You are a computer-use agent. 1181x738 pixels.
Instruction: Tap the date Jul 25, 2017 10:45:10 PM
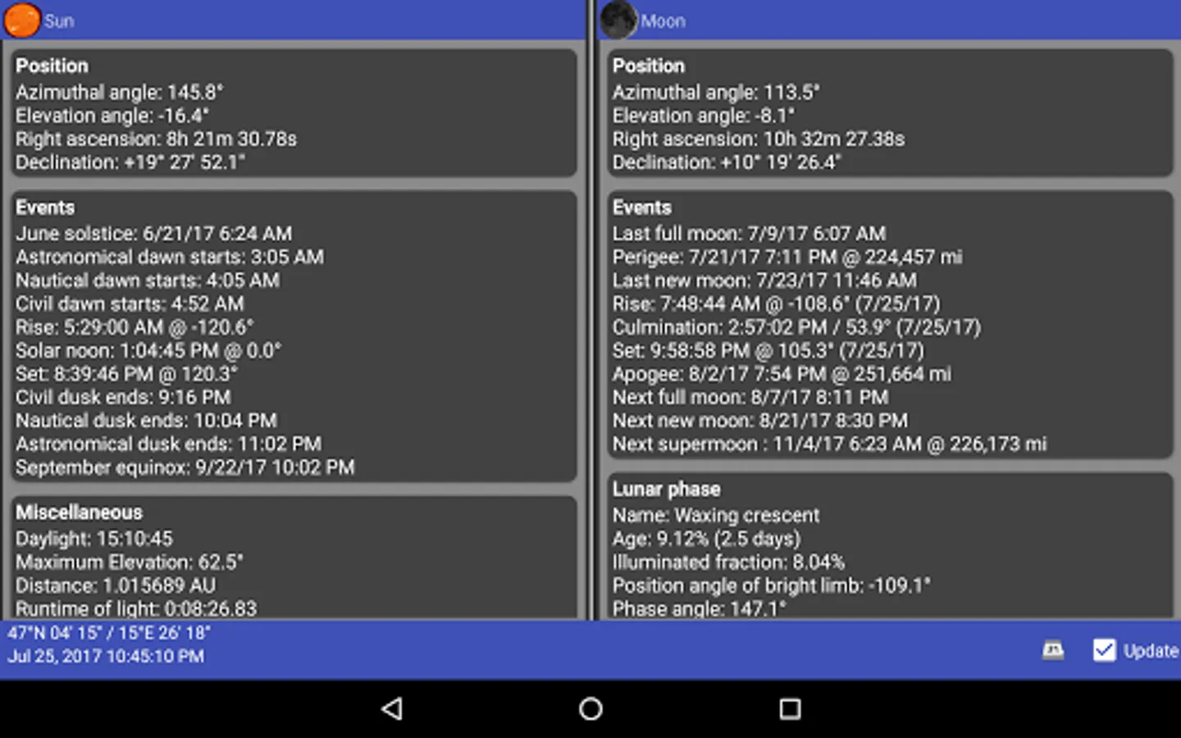coord(106,656)
